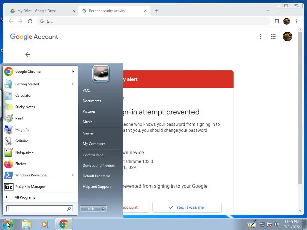Screen dimensions: 307x230
Task: Select the Recent security activity tab
Action: tap(107, 11)
